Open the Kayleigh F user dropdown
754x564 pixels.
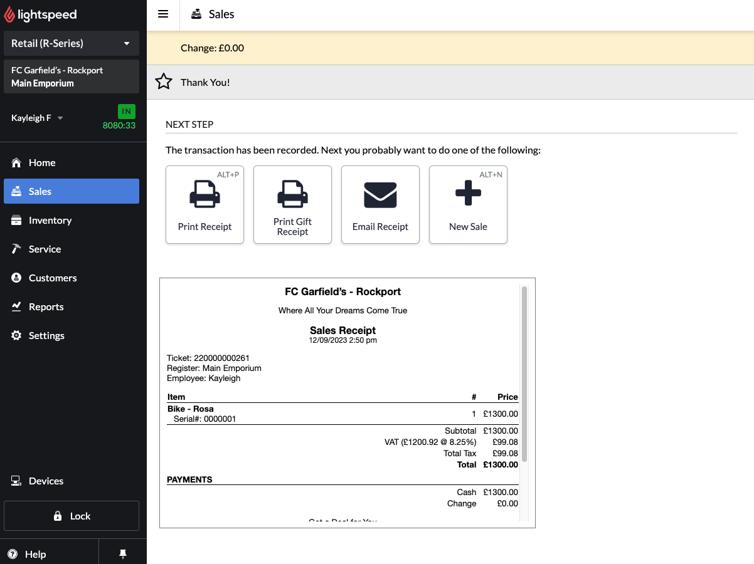37,118
